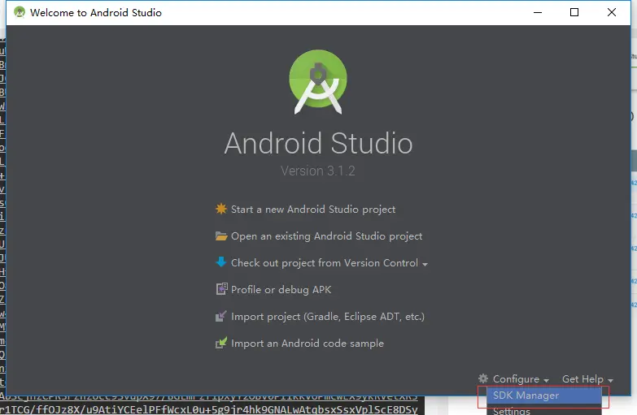Expand the Version Control dropdown arrow
Viewport: 637px width, 415px height.
pos(425,264)
